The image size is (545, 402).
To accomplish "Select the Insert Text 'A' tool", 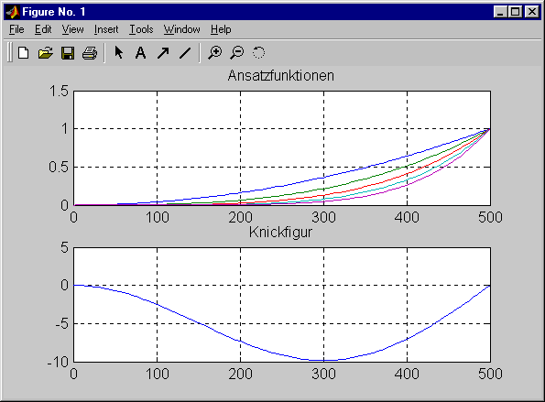I will point(140,53).
